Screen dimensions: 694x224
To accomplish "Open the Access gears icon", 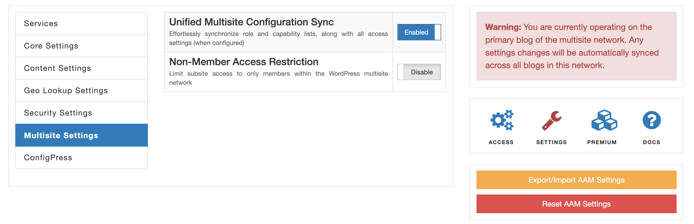I will point(502,120).
